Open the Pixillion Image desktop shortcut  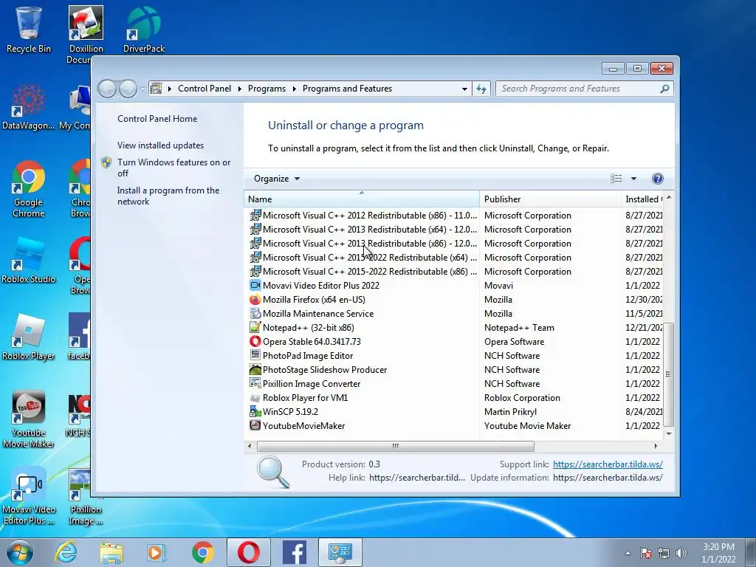tap(86, 495)
